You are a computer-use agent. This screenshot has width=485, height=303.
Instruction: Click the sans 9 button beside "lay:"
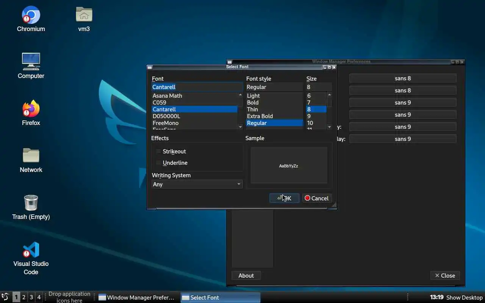pos(402,139)
